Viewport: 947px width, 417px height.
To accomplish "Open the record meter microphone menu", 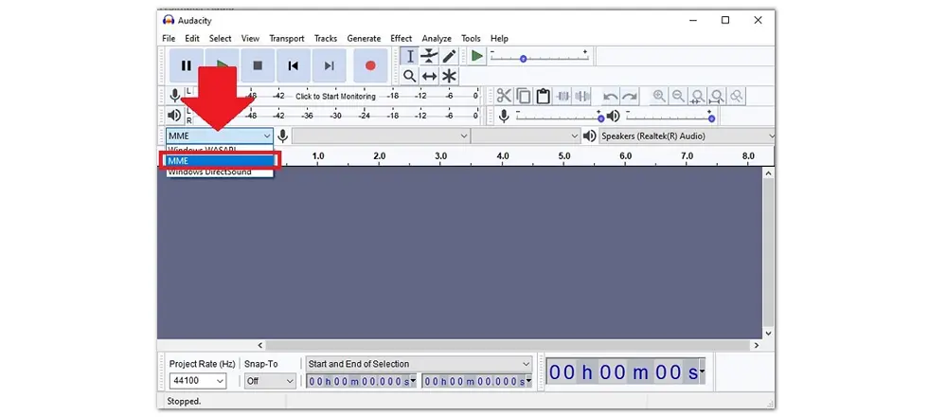I will [x=174, y=96].
